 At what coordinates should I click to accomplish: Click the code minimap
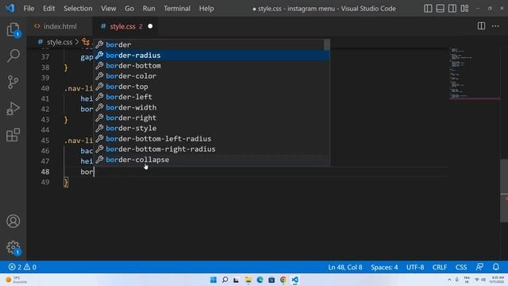pos(475,74)
